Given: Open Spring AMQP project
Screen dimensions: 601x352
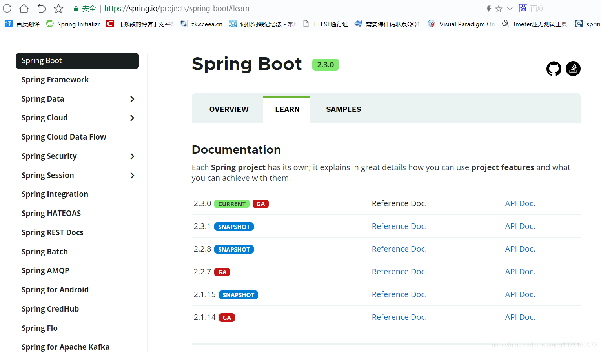Looking at the screenshot, I should tap(46, 270).
